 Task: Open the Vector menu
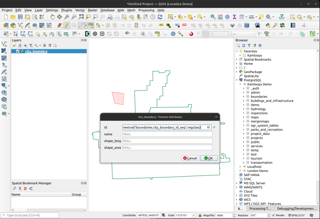[x=80, y=10]
